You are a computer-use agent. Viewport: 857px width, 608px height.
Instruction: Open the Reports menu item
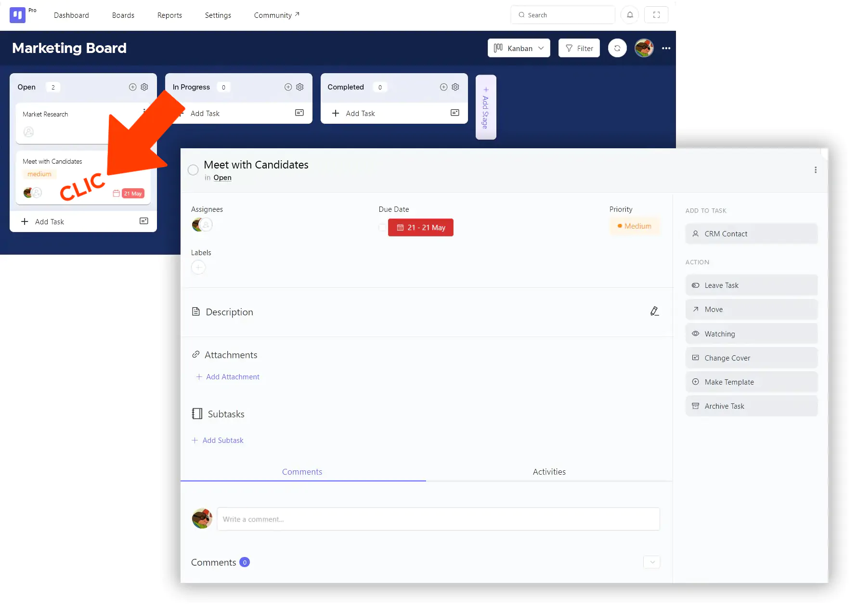pos(169,15)
